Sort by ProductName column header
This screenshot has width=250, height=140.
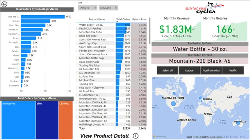pyautogui.click(x=96, y=19)
